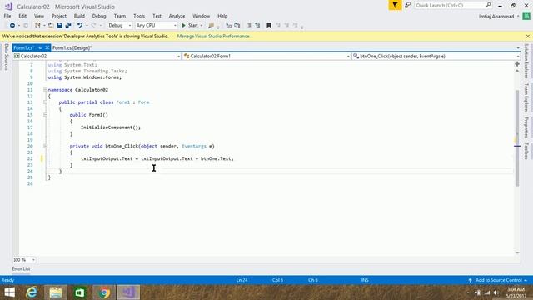Screen dimensions: 533x300
Task: Open the Tools menu
Action: pos(139,16)
